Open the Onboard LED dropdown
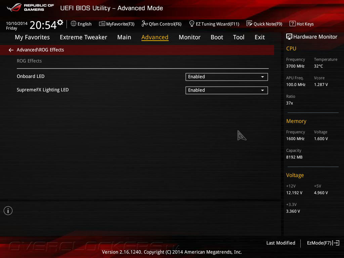This screenshot has height=258, width=344. point(227,77)
